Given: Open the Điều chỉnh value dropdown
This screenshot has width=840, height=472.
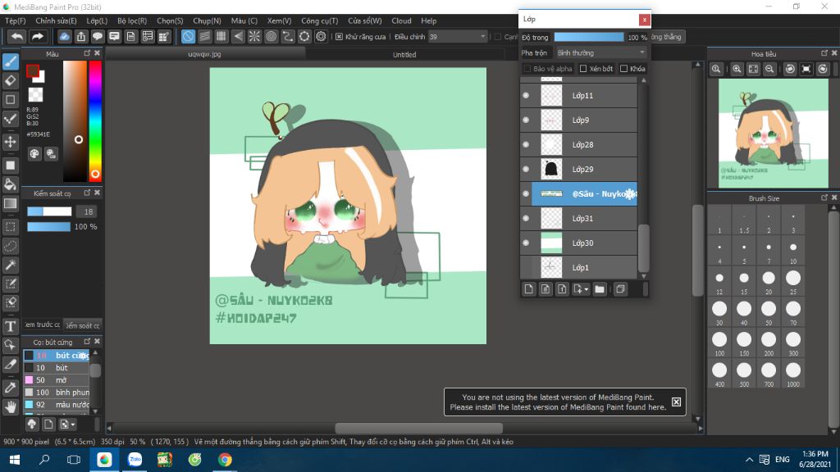Looking at the screenshot, I should [x=457, y=37].
